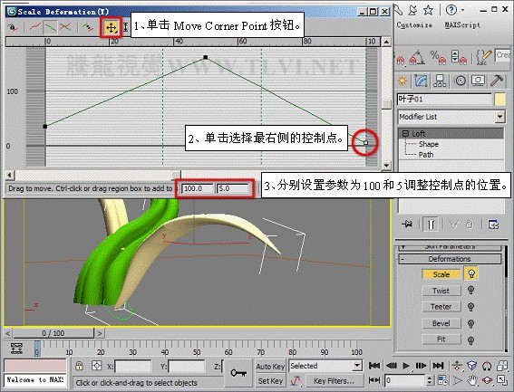514x392 pixels.
Task: Collapse the Loft modifier tree
Action: [405, 134]
